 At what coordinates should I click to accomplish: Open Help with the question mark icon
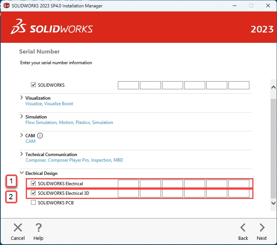pyautogui.click(x=39, y=228)
